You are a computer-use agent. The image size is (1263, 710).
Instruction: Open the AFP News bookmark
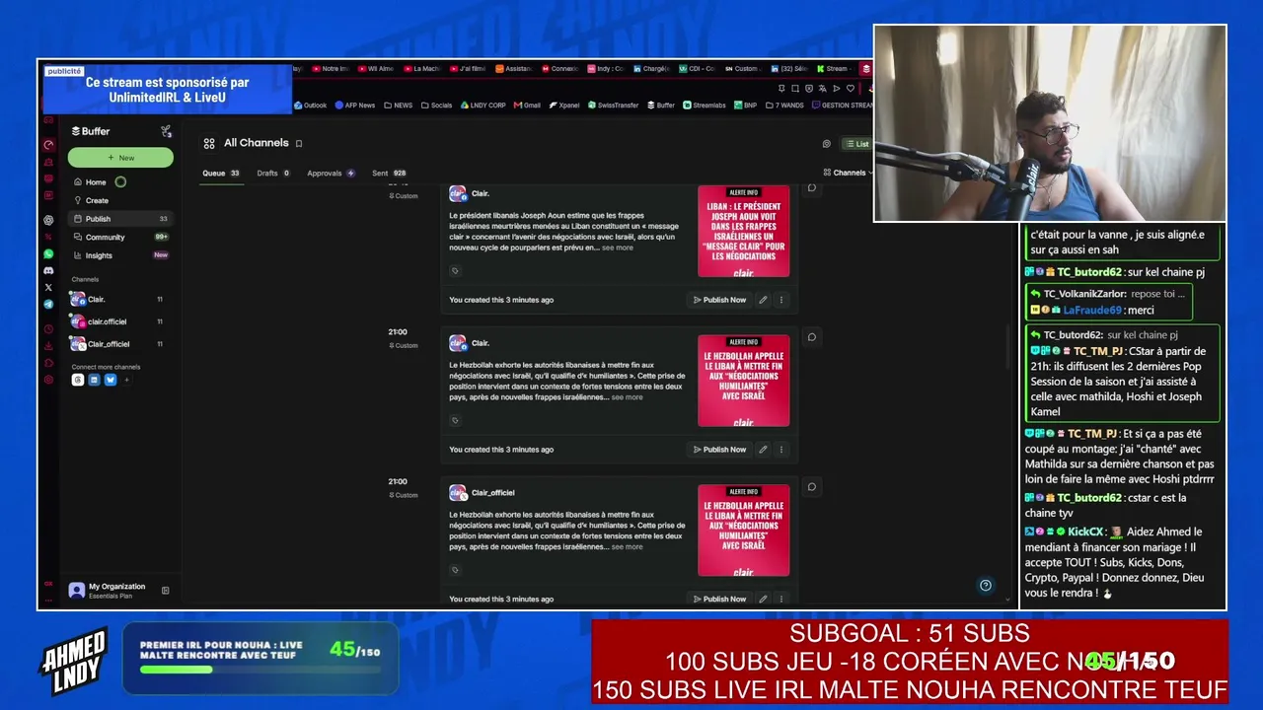tap(355, 106)
